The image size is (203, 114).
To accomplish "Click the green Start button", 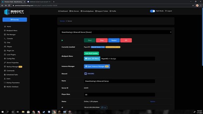I will [x=90, y=40].
